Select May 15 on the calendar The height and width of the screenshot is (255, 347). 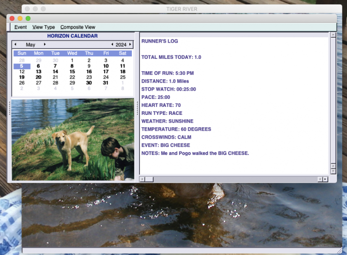click(x=72, y=72)
